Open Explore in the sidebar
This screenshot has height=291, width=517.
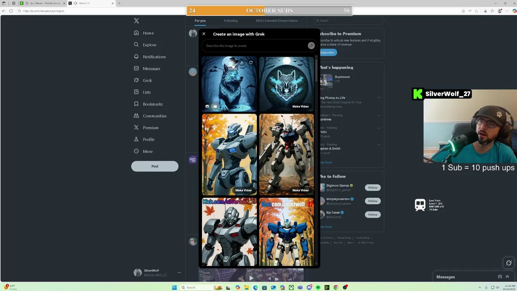tap(145, 45)
